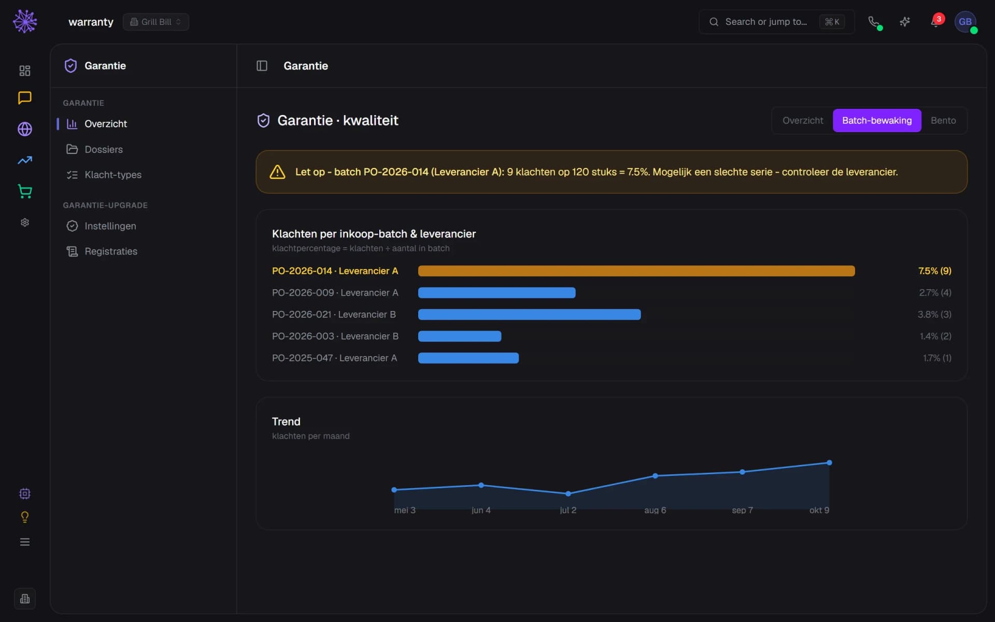The height and width of the screenshot is (622, 995).
Task: Click the PO-2026-021 blue bar
Action: [x=529, y=314]
